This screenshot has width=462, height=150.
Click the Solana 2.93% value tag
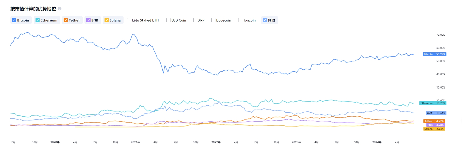(434, 129)
